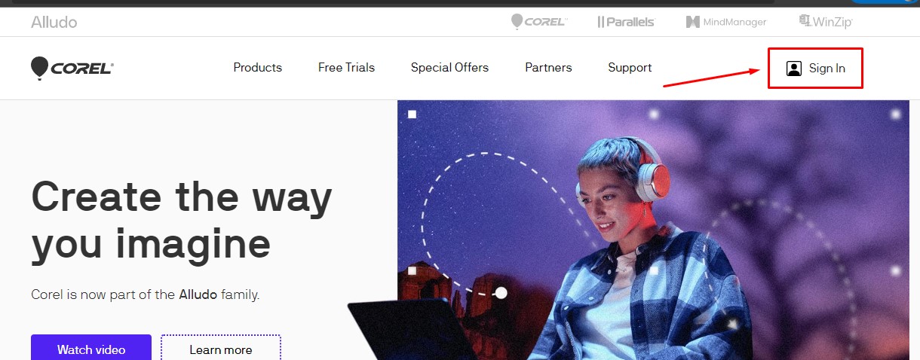Image resolution: width=920 pixels, height=360 pixels.
Task: Open the Corel brand link in top bar
Action: (x=538, y=22)
